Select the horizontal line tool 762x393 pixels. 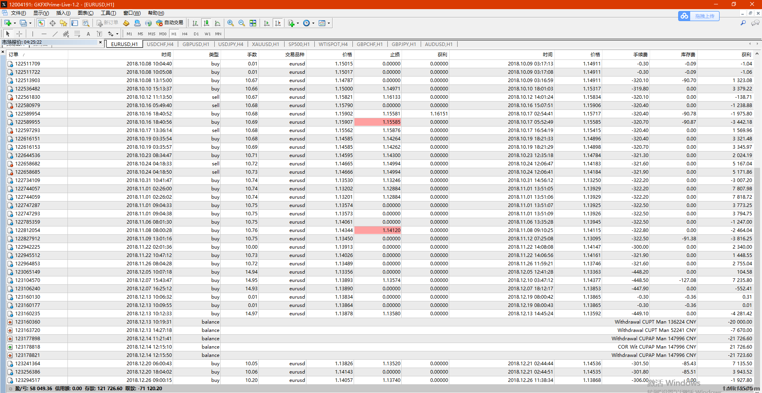44,34
